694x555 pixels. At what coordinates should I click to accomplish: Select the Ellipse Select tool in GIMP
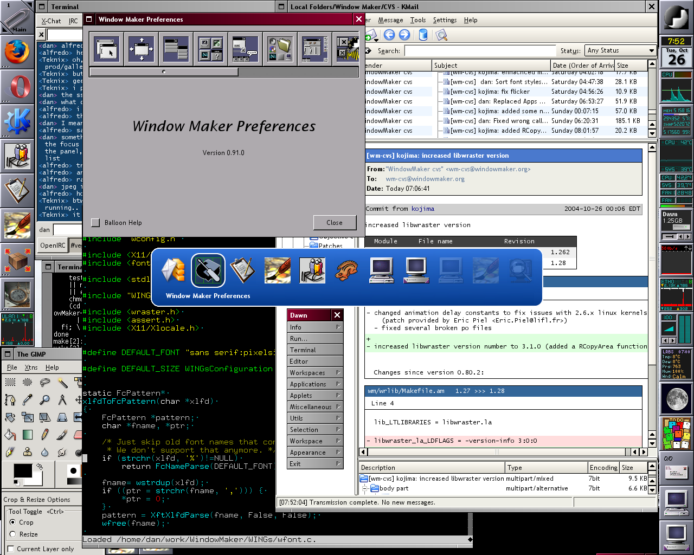click(x=28, y=383)
